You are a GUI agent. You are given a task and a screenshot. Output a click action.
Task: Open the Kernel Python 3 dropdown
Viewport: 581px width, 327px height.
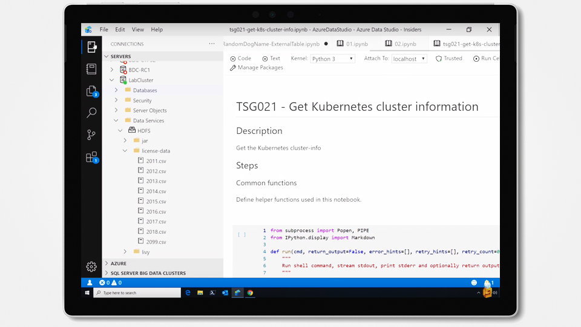[332, 59]
